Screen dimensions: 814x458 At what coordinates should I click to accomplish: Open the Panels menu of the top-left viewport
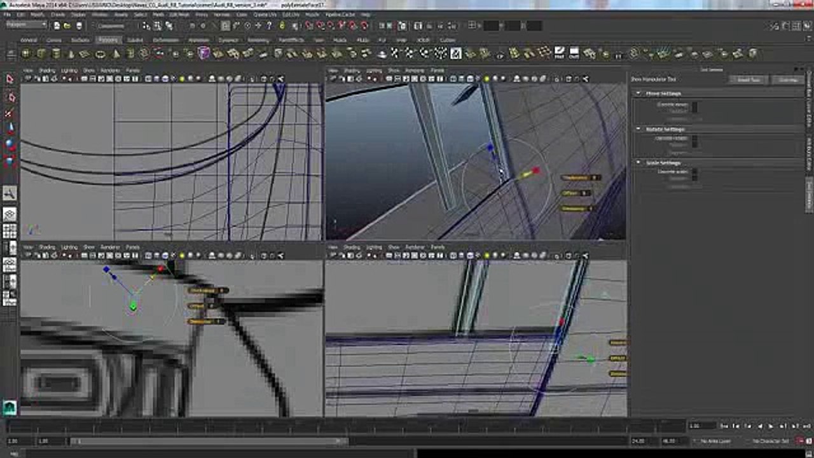(x=132, y=70)
